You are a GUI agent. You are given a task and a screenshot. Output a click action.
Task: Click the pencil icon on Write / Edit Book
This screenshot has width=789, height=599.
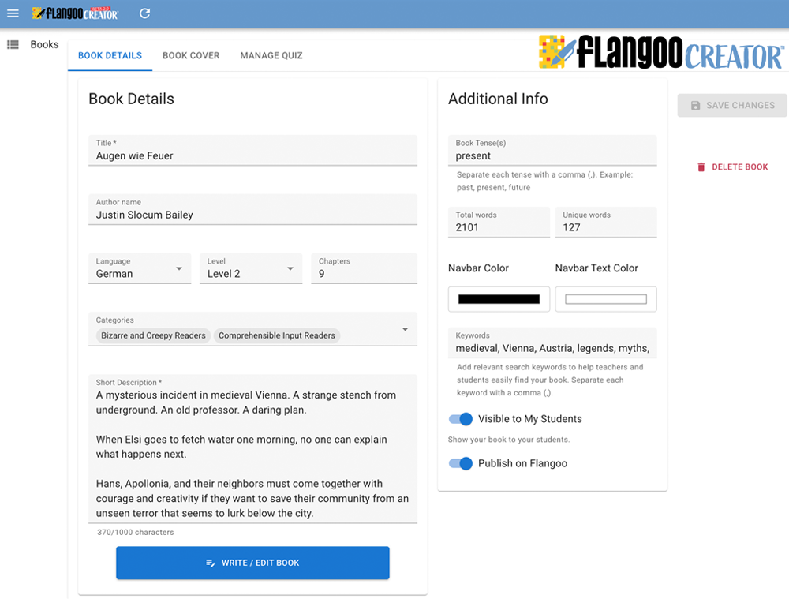211,563
